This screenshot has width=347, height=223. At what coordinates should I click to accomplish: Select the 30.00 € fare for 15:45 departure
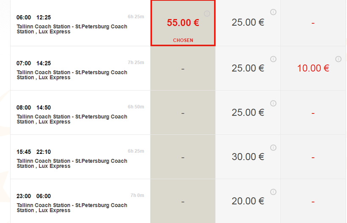tap(248, 157)
